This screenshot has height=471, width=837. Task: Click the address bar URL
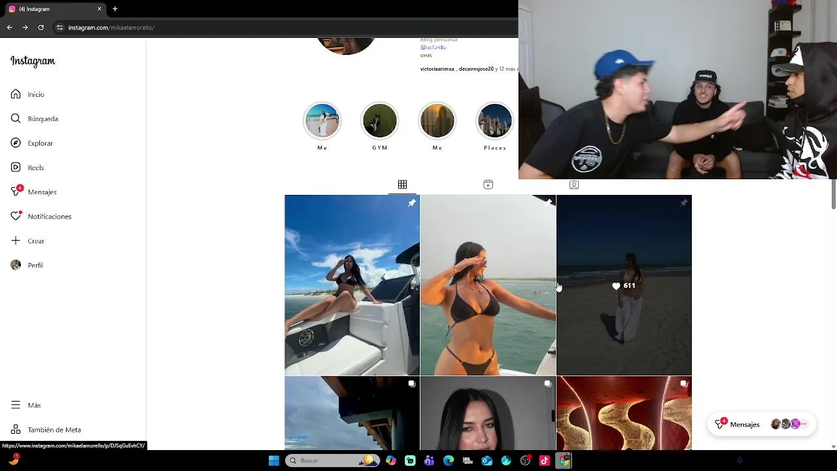[x=111, y=27]
